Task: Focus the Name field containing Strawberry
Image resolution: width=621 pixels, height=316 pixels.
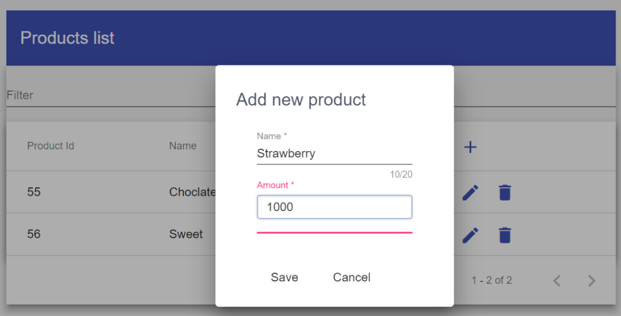Action: click(x=334, y=153)
